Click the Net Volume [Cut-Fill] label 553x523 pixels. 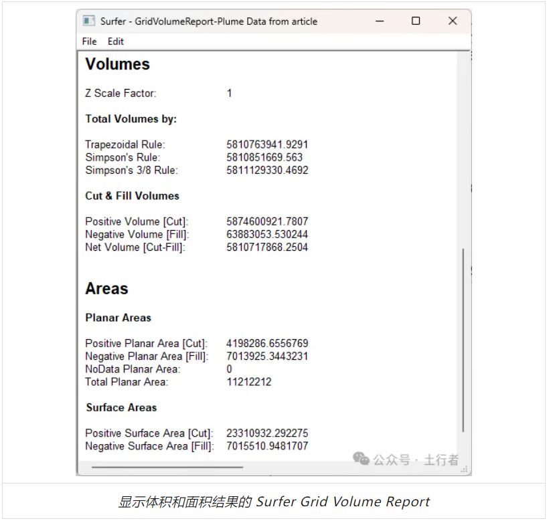pyautogui.click(x=135, y=247)
